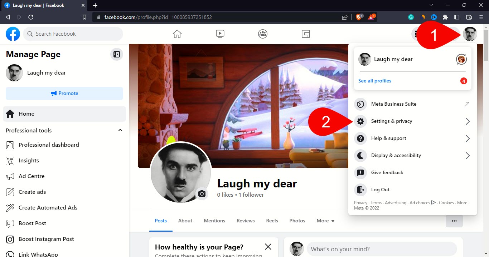Open the Gaming icon

[x=305, y=34]
